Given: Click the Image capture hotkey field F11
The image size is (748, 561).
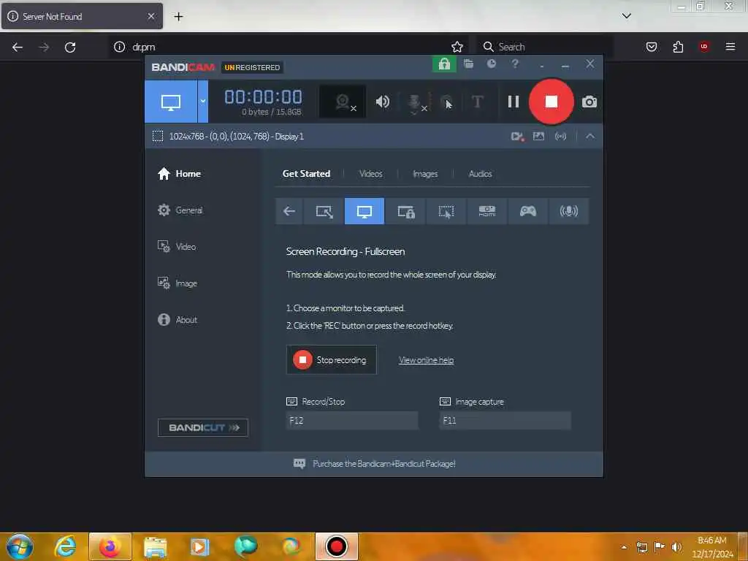Looking at the screenshot, I should point(505,420).
